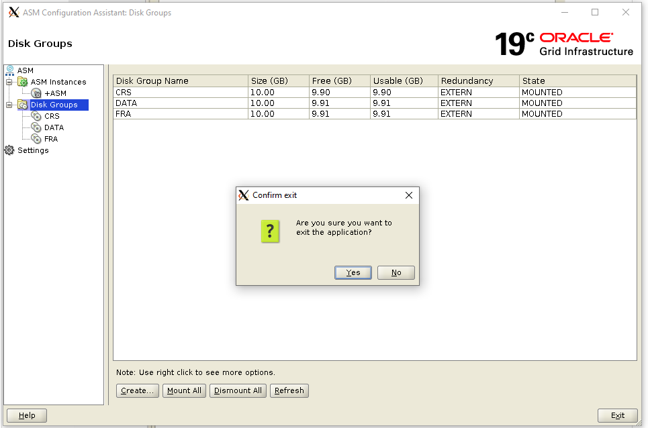Click DATA row size 10.00 cell
This screenshot has height=428, width=648.
point(279,103)
